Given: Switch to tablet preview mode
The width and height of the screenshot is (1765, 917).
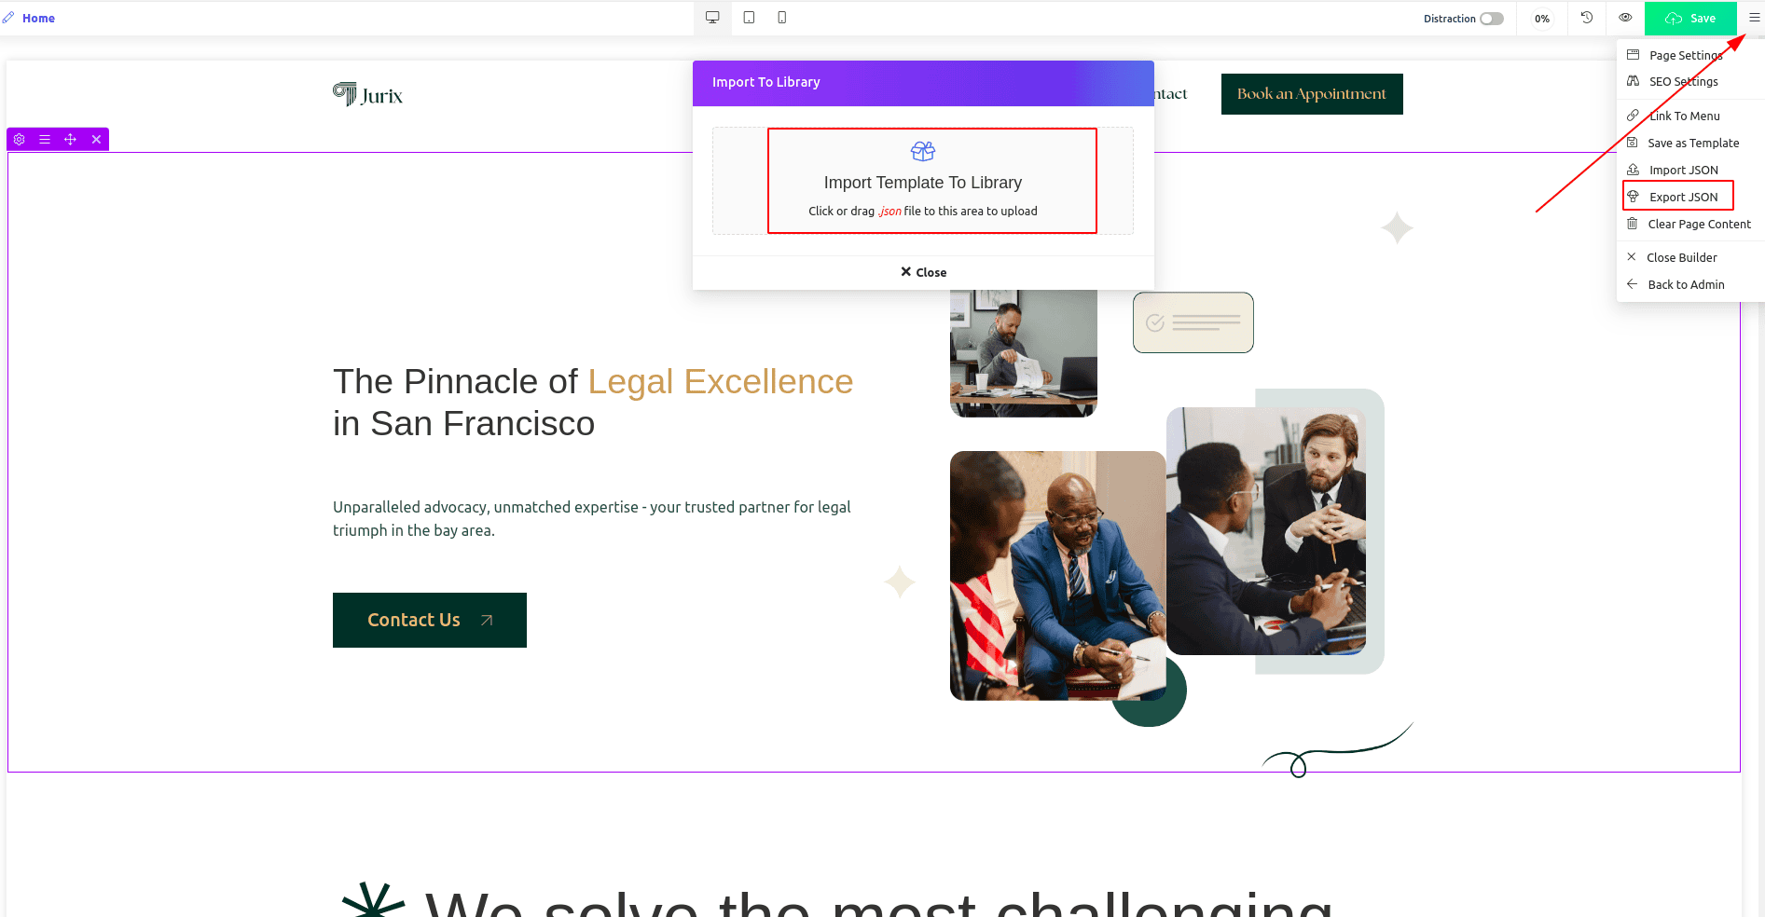Looking at the screenshot, I should pos(749,18).
